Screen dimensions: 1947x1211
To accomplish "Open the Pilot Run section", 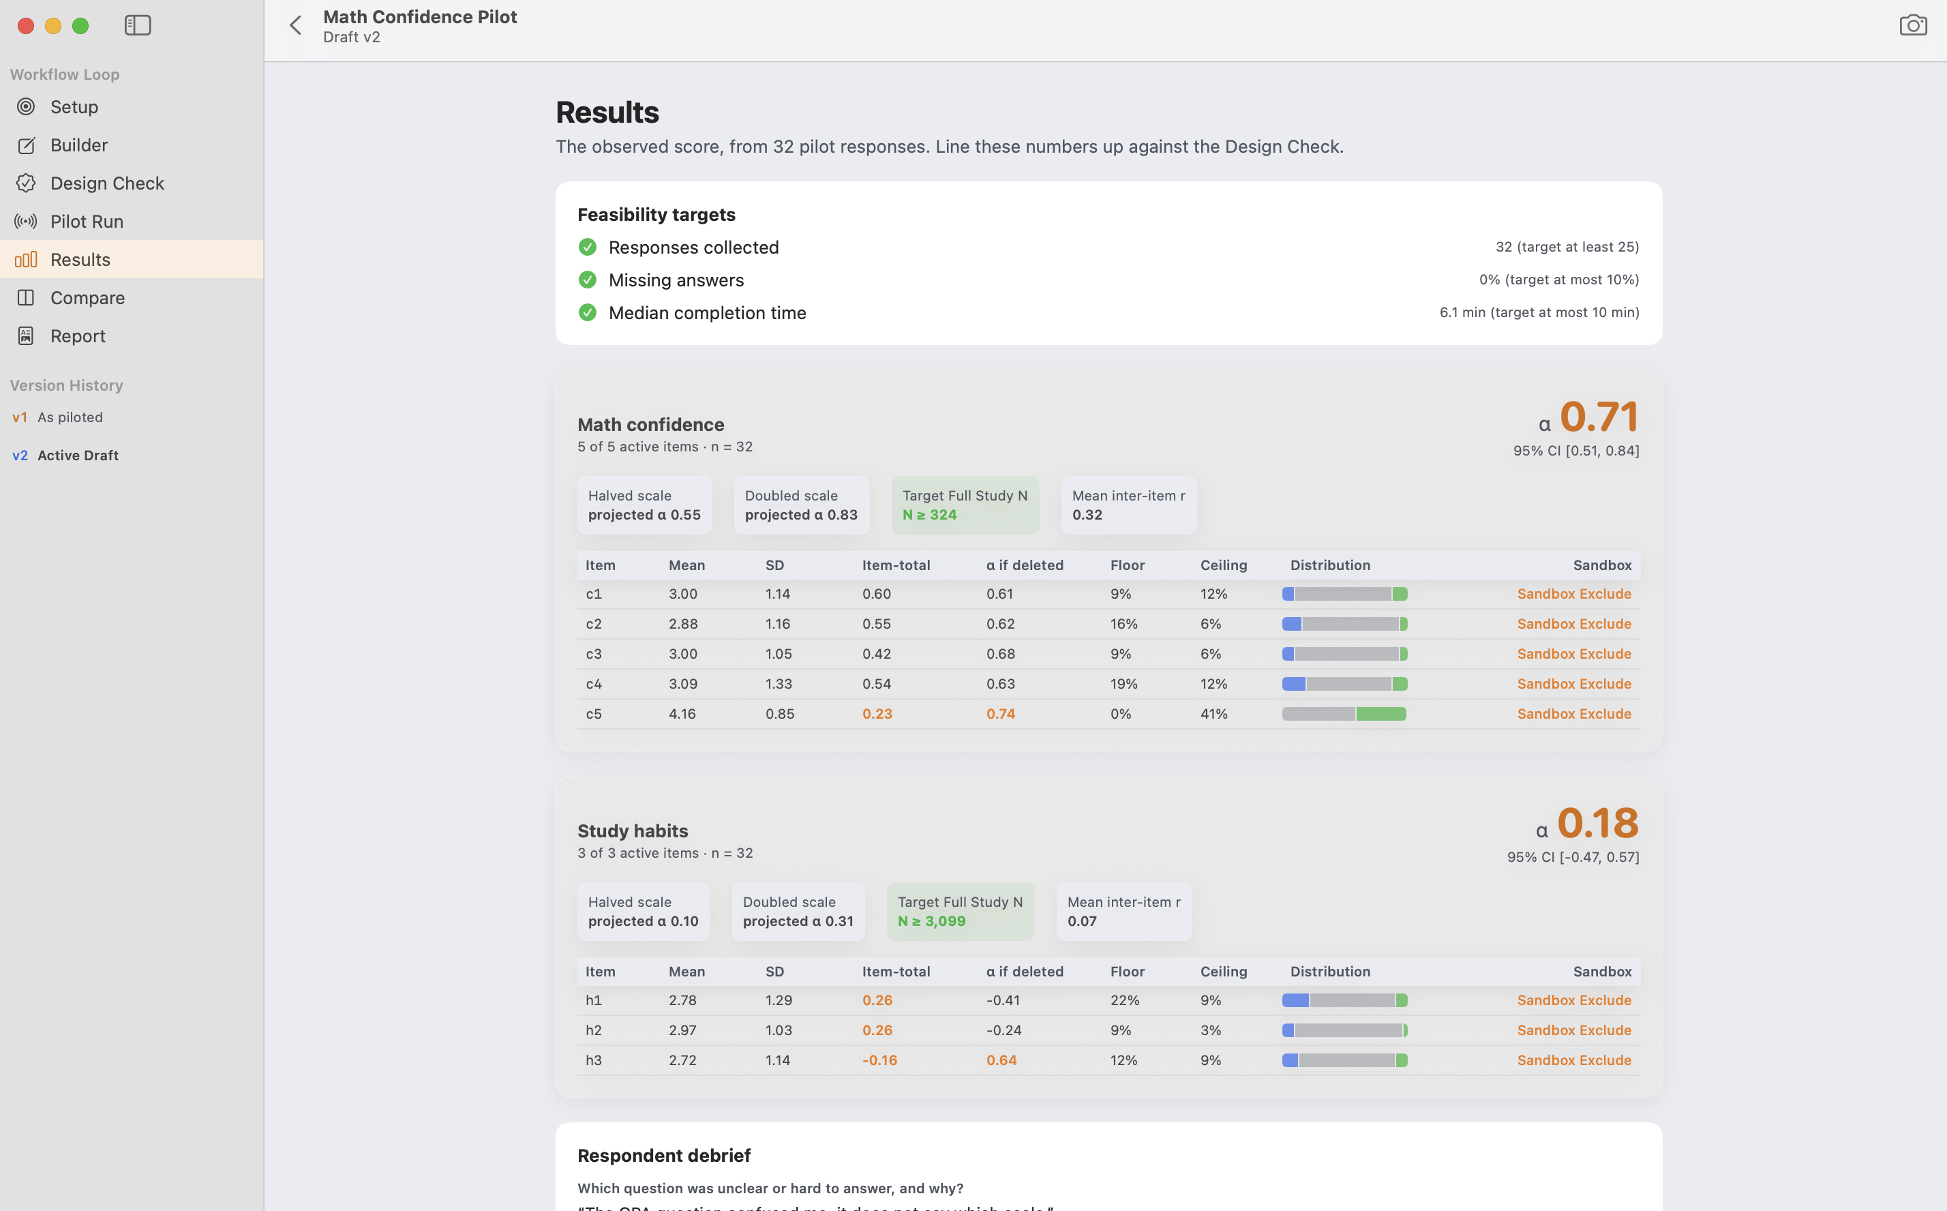I will click(132, 221).
